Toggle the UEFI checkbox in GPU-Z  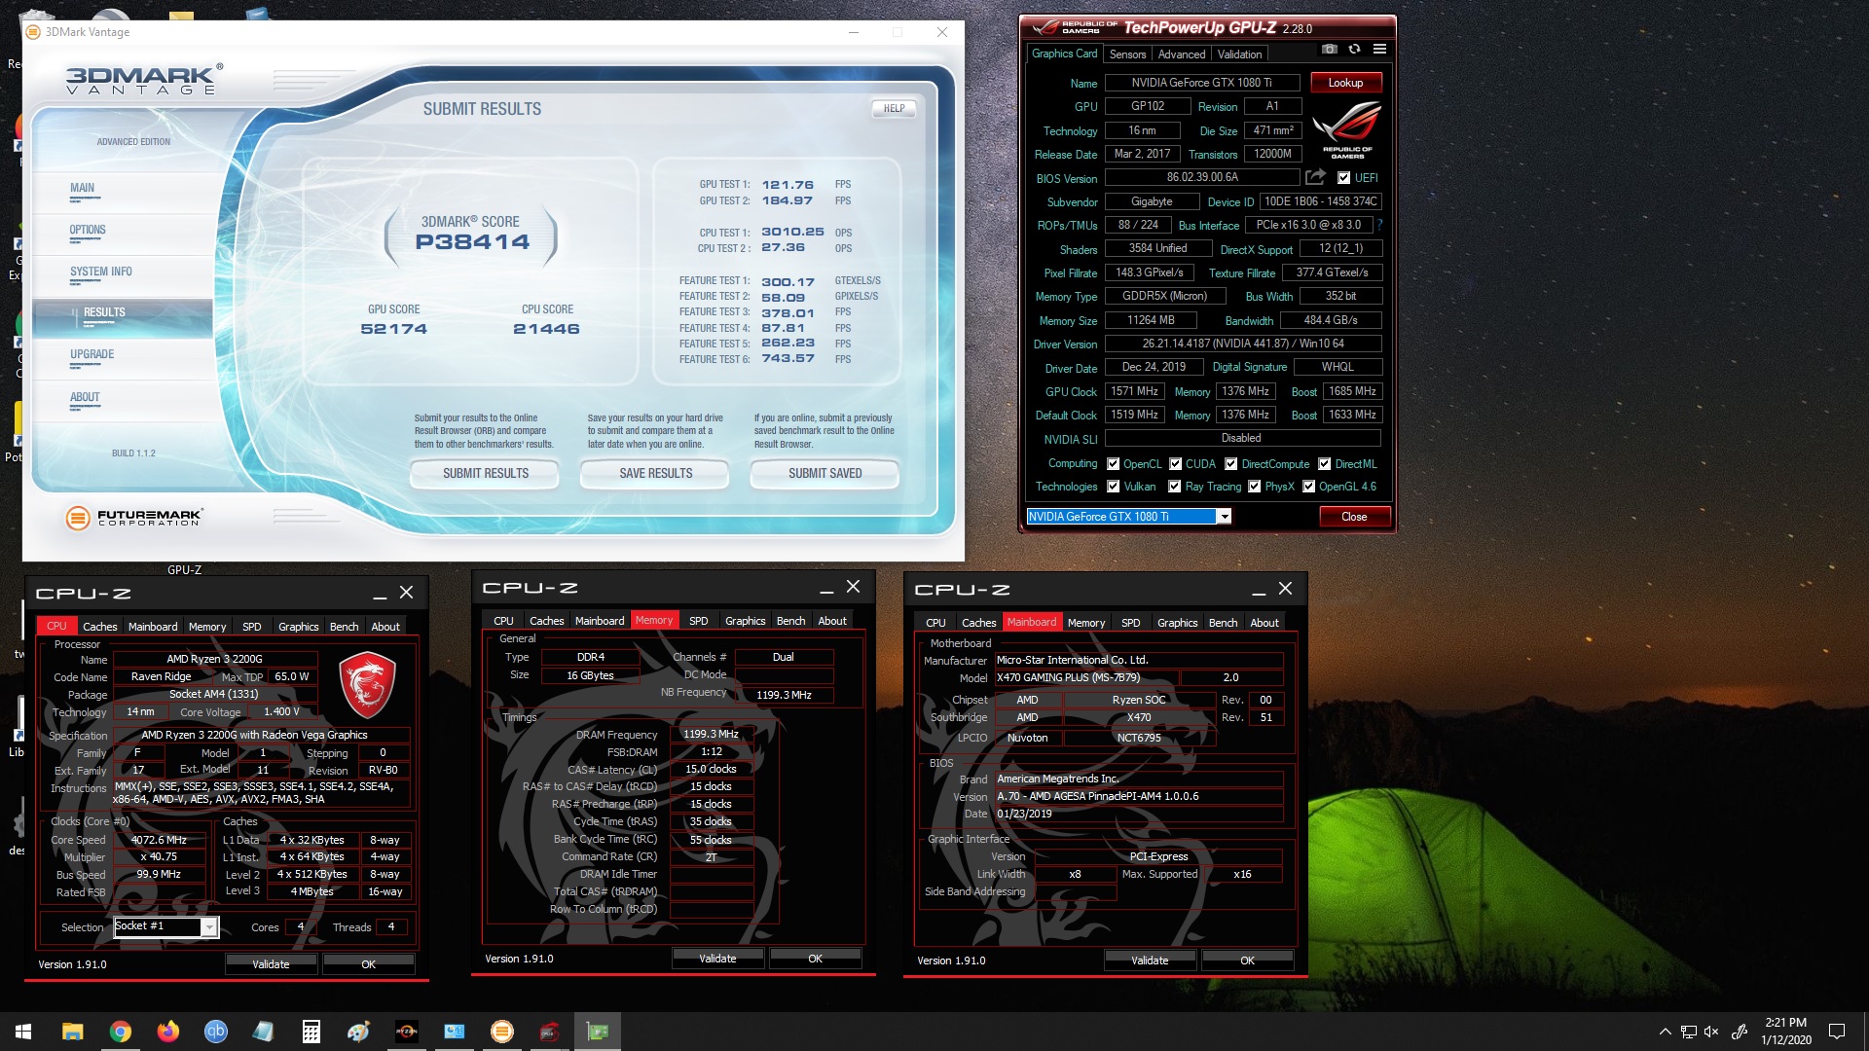(x=1343, y=178)
